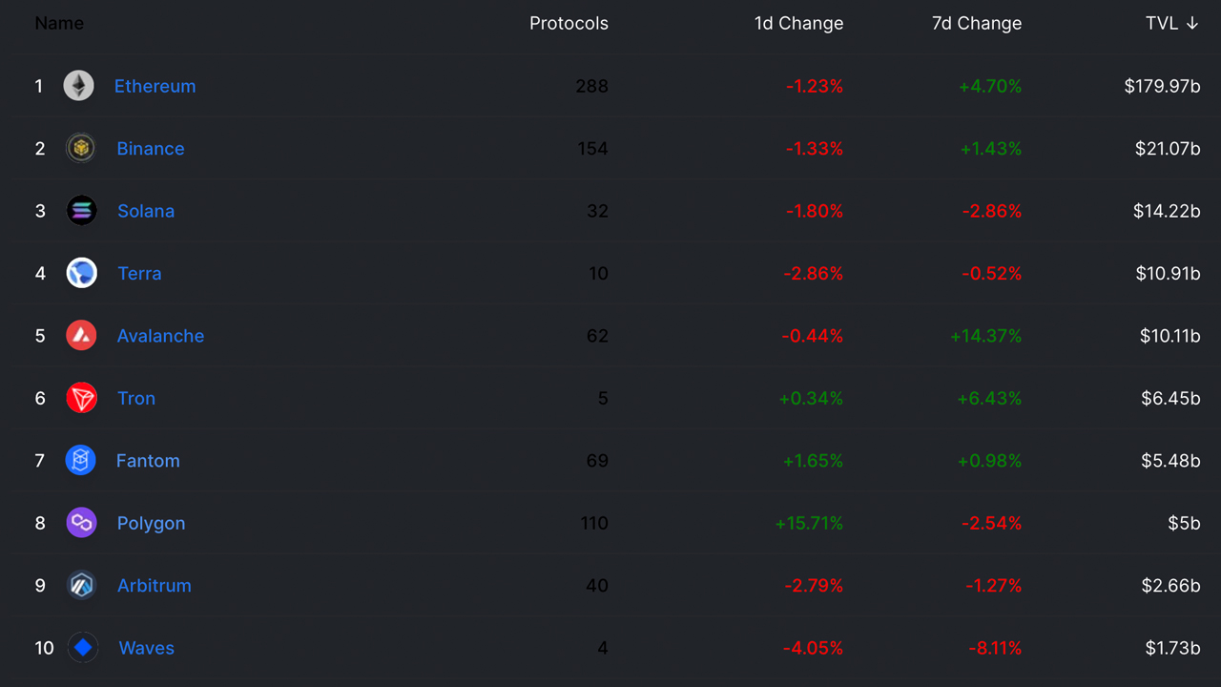1221x687 pixels.
Task: Click the Waves chain logo icon
Action: [83, 648]
